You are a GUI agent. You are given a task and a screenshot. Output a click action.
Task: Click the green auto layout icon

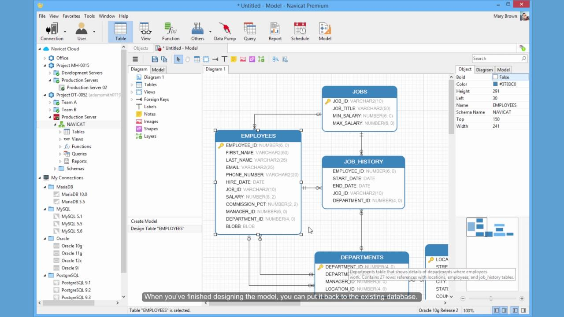[x=261, y=59]
